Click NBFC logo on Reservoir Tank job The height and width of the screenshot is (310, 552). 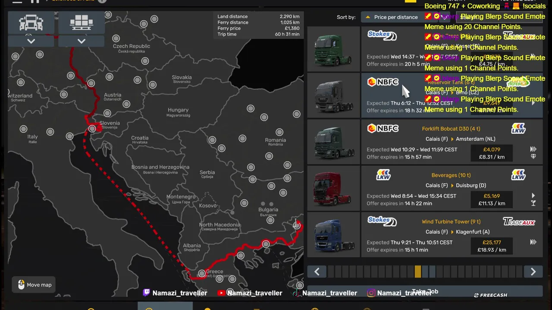383,82
